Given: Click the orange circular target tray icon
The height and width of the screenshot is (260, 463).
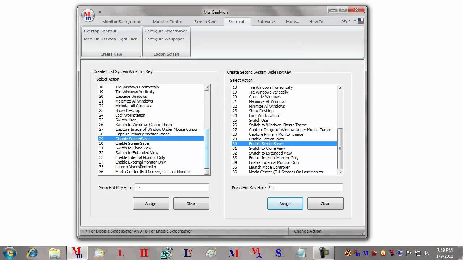Looking at the screenshot, I should 348,253.
